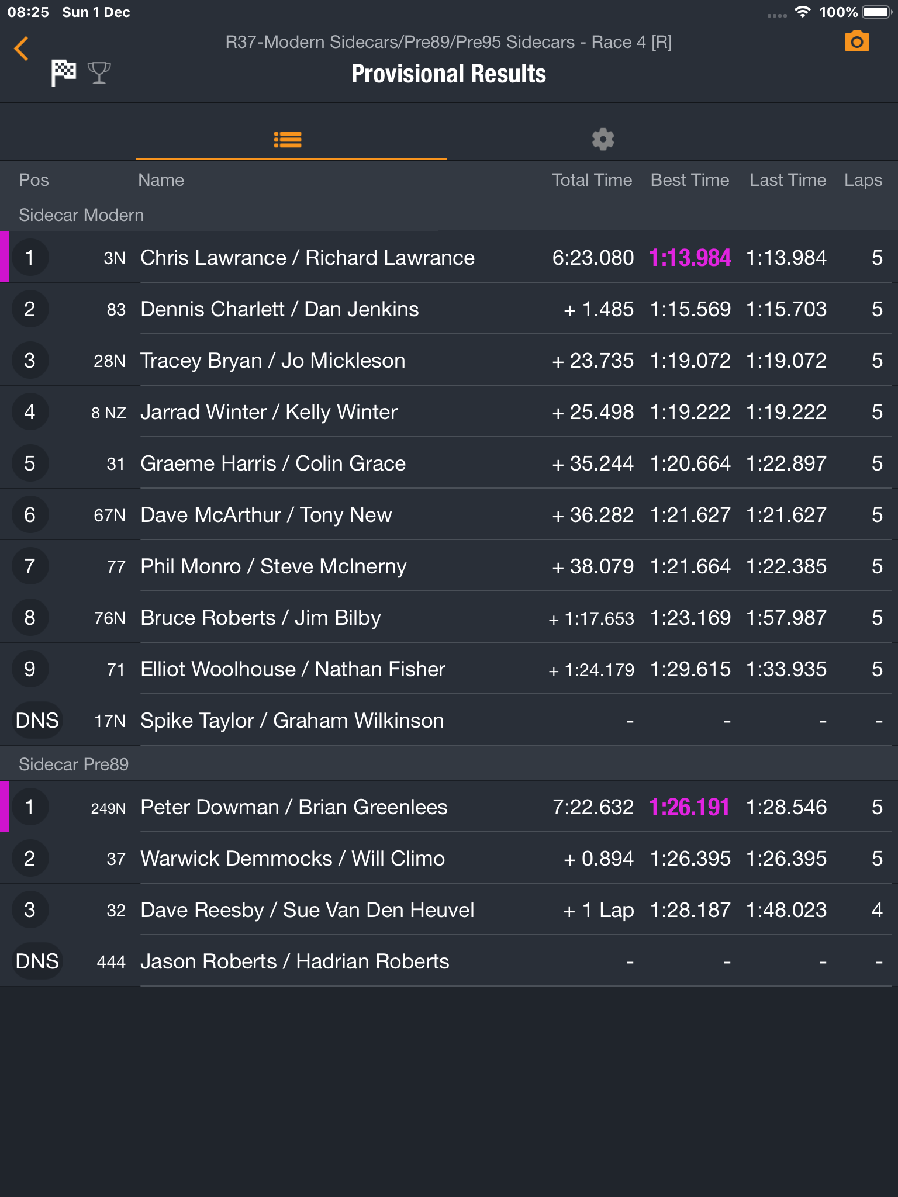
Task: Select position 3 badge for Tracey Bryan
Action: point(30,360)
